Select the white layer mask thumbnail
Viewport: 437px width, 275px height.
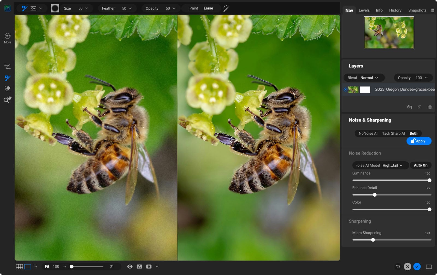[x=365, y=90]
